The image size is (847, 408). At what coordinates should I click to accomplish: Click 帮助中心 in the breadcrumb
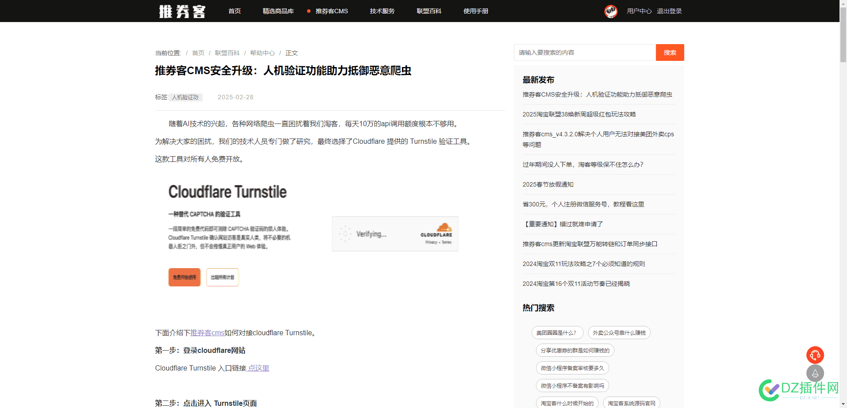point(262,53)
